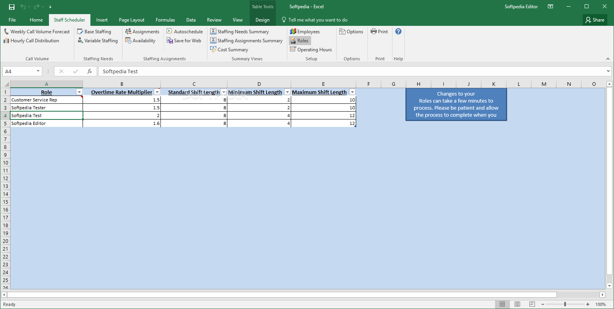Click the formula bar containing Softpedia Test
Viewport: 614px width, 309px height.
pyautogui.click(x=351, y=71)
